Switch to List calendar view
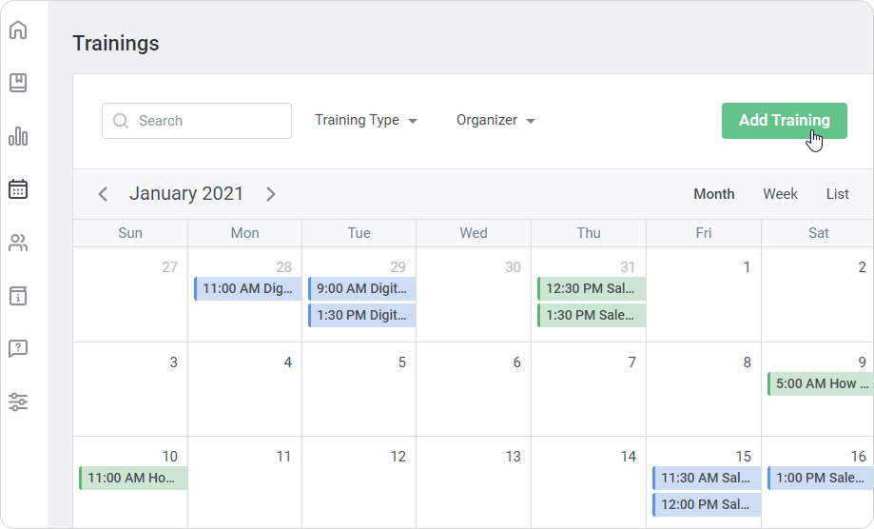The width and height of the screenshot is (874, 529). 837,194
